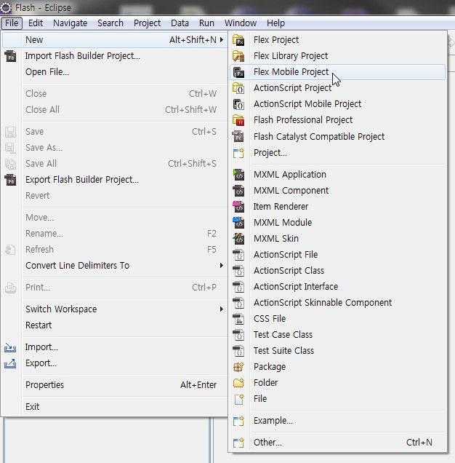Select the Other... Ctrl+N entry
Viewport: 455px width, 463px height.
pyautogui.click(x=337, y=443)
